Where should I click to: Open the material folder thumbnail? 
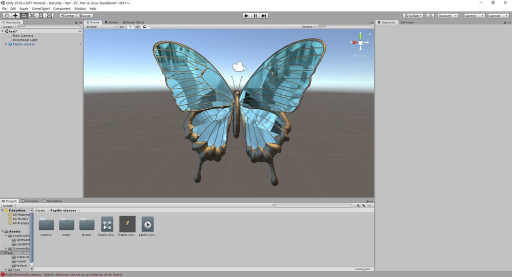(x=46, y=224)
